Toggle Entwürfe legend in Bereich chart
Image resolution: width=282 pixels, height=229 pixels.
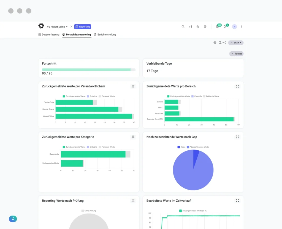tap(196, 96)
